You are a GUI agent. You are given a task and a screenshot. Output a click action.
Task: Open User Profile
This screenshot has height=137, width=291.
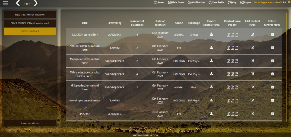tap(216, 3)
